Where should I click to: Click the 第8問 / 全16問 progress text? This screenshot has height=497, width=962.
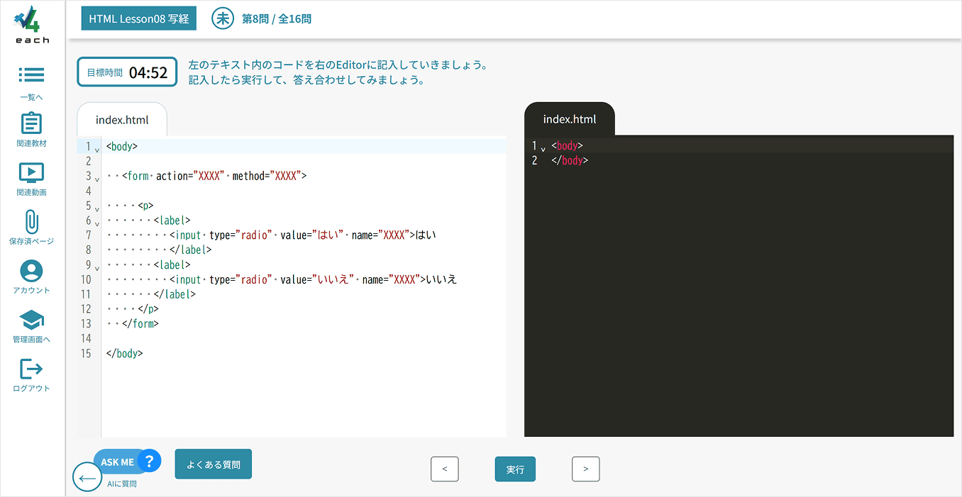tap(277, 19)
